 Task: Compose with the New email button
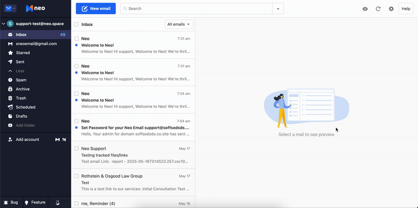pos(96,8)
